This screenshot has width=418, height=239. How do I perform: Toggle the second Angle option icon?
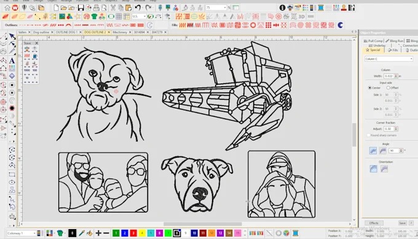point(383,151)
